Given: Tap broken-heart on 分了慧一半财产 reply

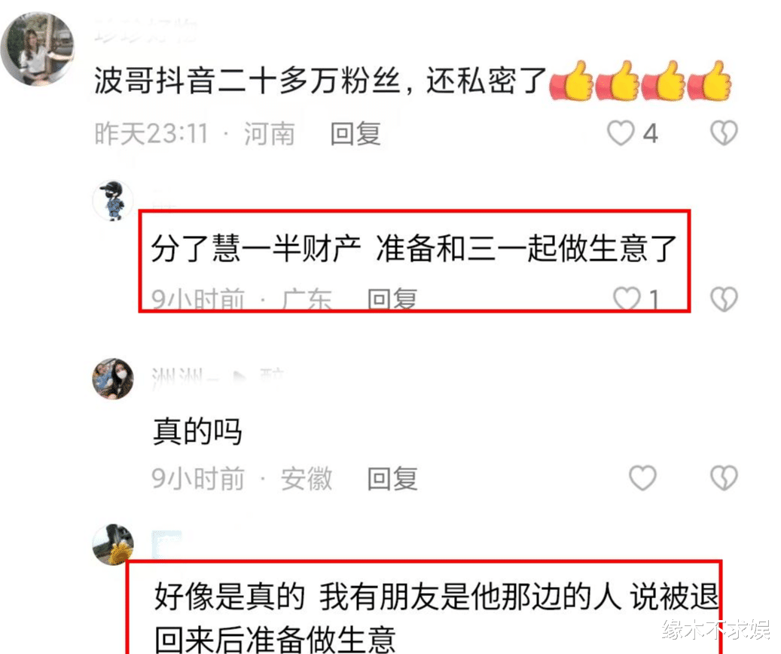Looking at the screenshot, I should (724, 299).
